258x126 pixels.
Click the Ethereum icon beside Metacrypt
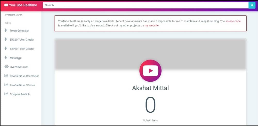tap(6, 57)
